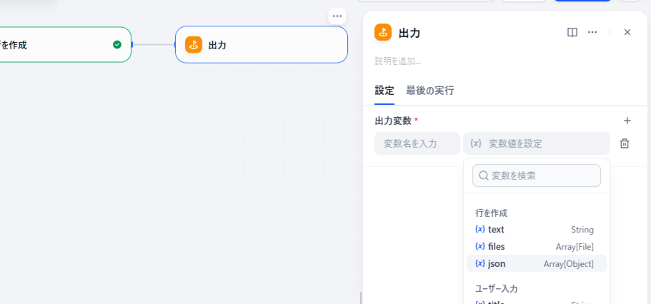Open more options in the 出力 panel header
Screen dimensions: 651x304
[x=592, y=32]
